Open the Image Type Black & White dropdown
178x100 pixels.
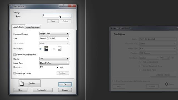(54, 63)
